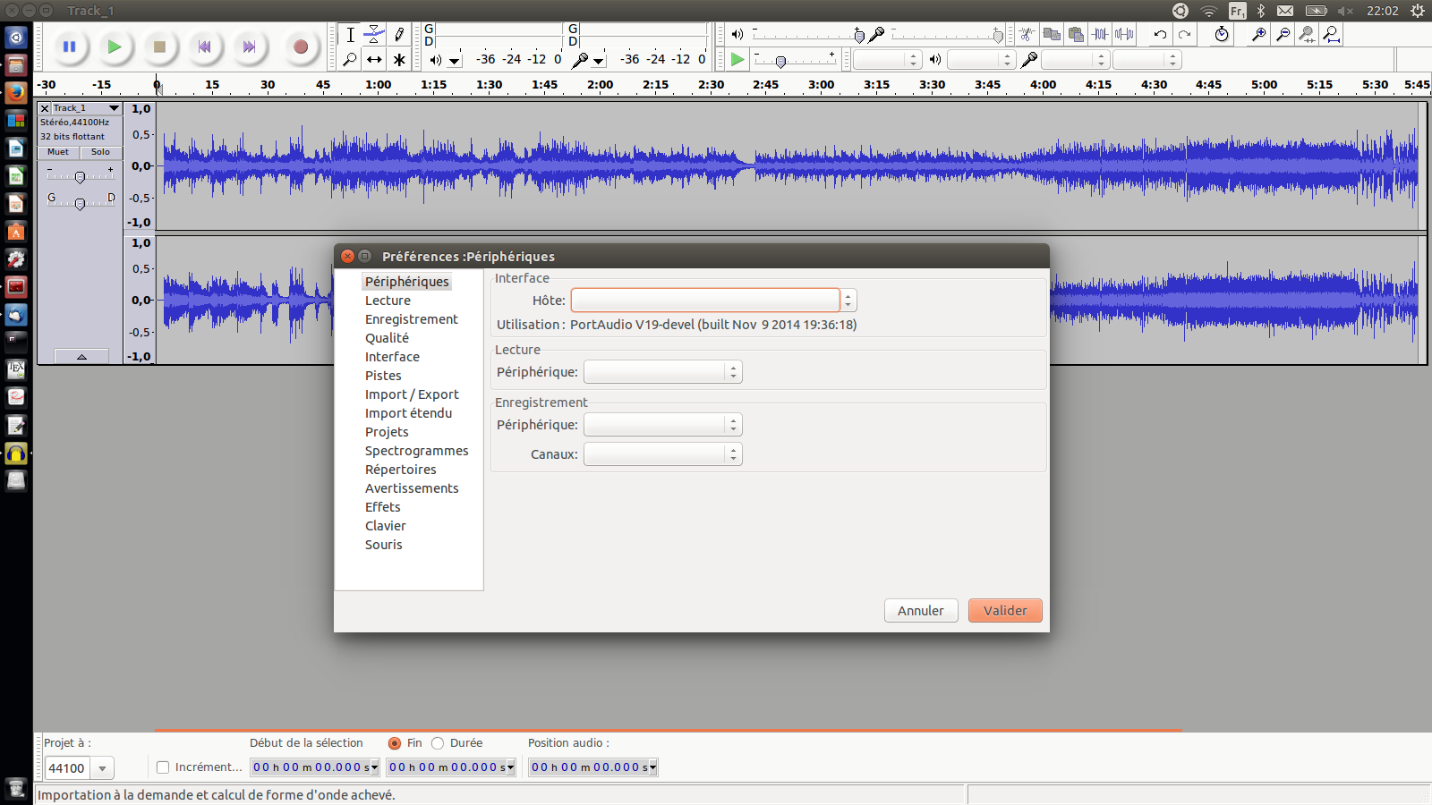The image size is (1432, 805).
Task: Click the Track_1 gain slider
Action: click(x=80, y=177)
